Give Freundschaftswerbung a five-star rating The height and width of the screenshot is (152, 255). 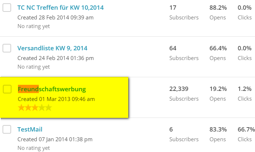coord(48,107)
